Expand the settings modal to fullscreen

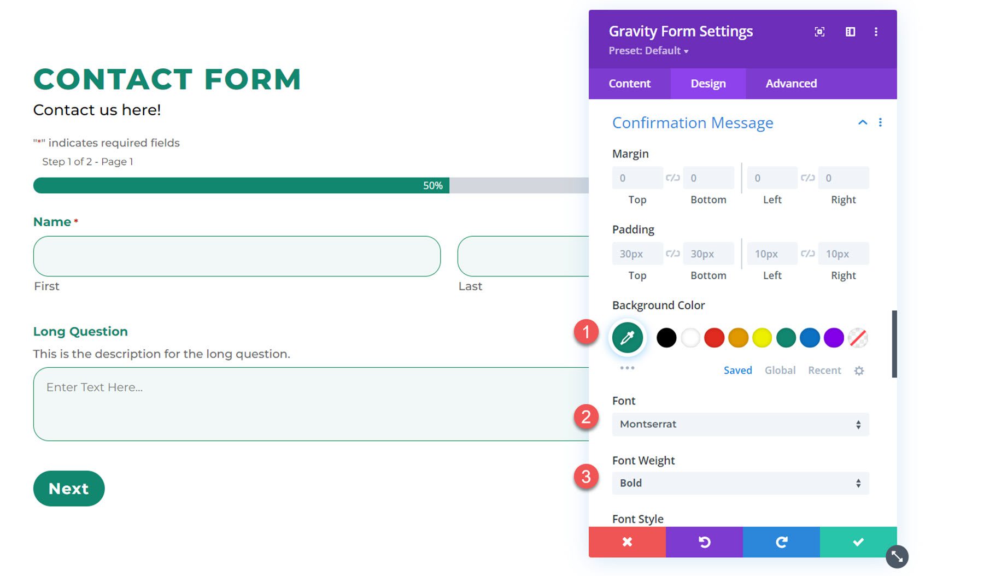coord(819,32)
